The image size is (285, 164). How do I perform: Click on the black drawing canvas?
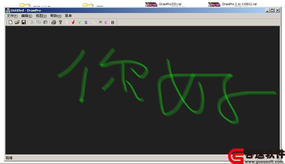click(x=143, y=90)
